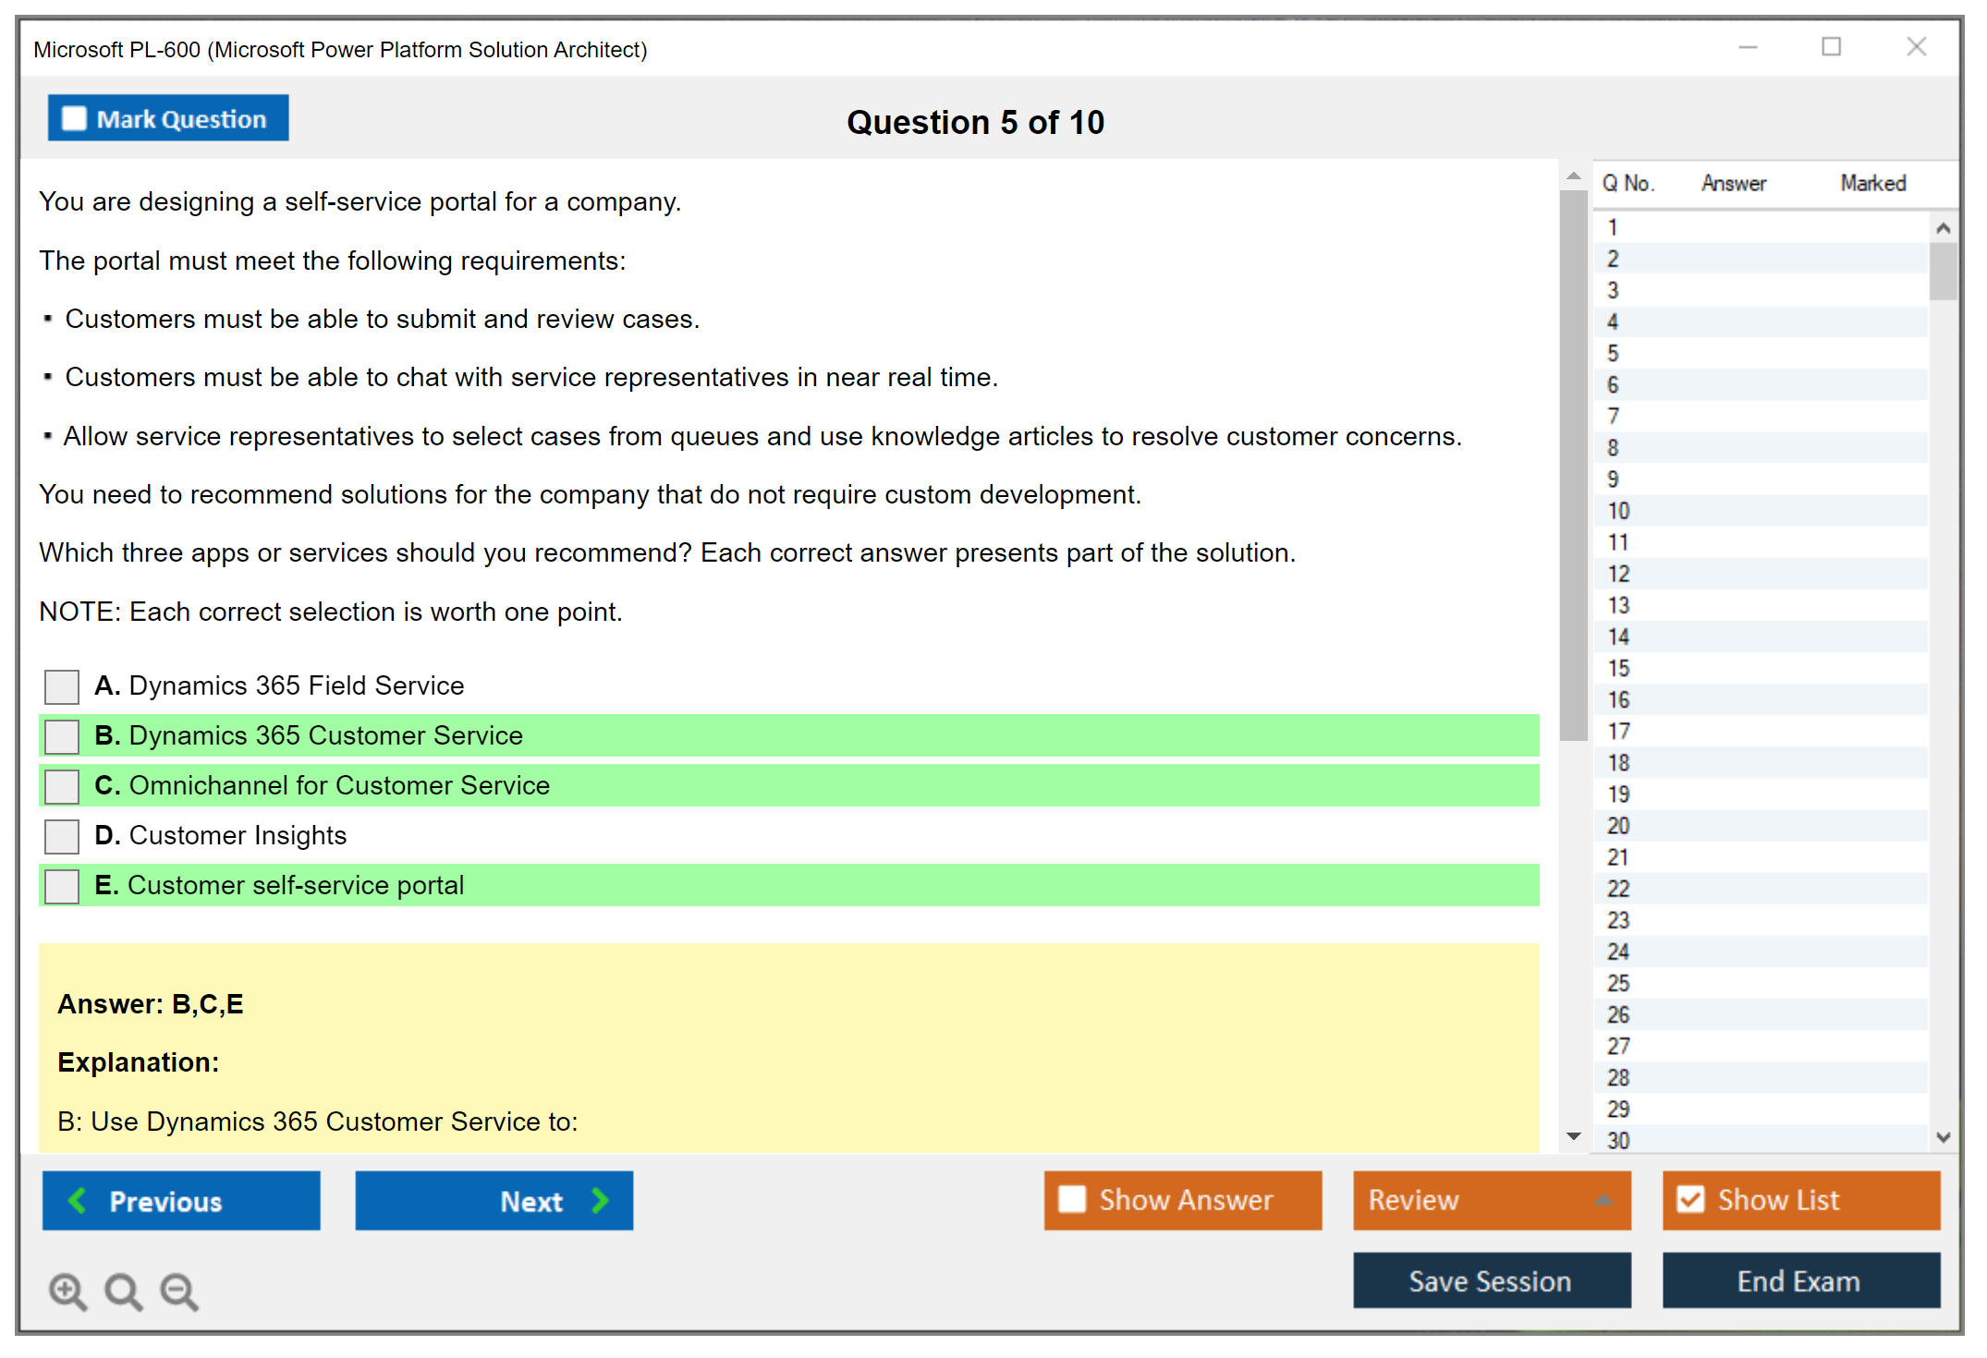Click the green right arrow on Next
Image resolution: width=1987 pixels, height=1358 pixels.
(600, 1200)
